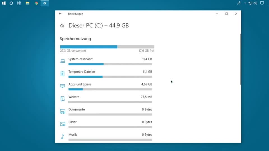The image size is (269, 151).
Task: Go back using the Einstellungen back arrow
Action: 60,14
